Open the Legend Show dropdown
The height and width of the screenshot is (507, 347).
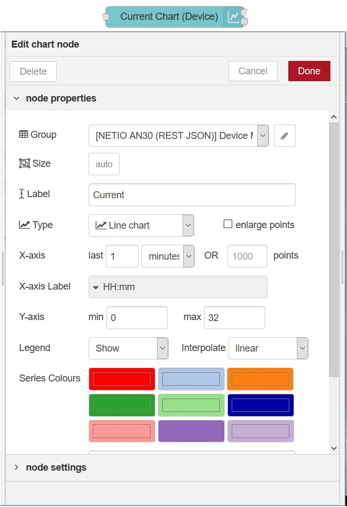coord(129,348)
